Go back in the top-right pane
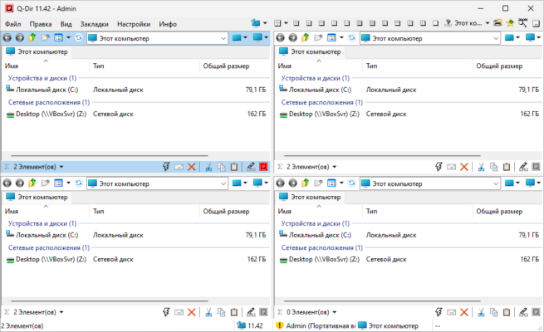Screen dimensions: 544x332 coord(281,38)
